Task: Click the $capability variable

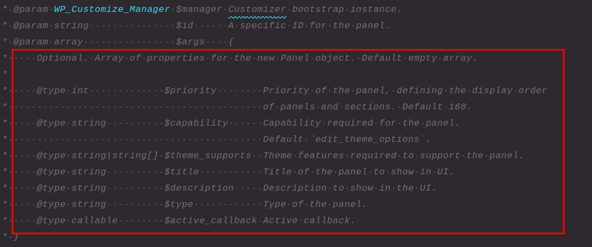Action: coord(196,123)
